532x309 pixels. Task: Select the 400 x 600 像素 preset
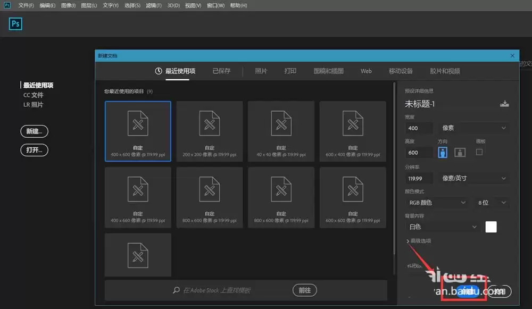tap(138, 131)
